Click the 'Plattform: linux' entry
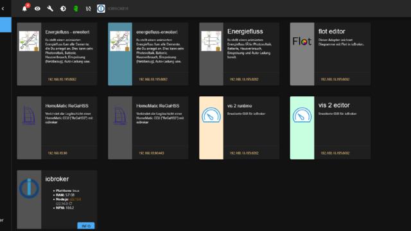The image size is (411, 231). tap(67, 191)
